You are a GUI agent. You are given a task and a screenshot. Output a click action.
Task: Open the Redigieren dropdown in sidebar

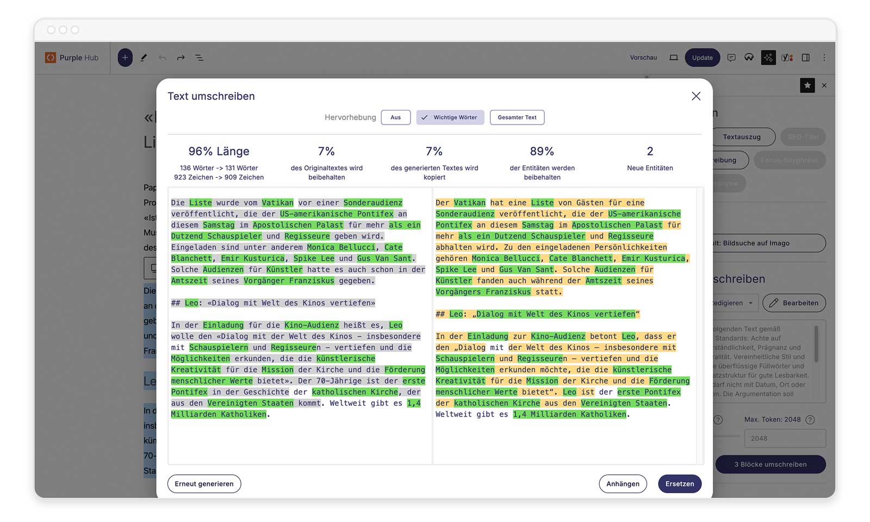tap(735, 303)
